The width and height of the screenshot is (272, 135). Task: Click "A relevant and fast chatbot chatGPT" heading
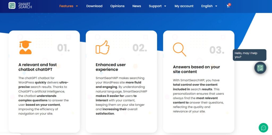37,67
